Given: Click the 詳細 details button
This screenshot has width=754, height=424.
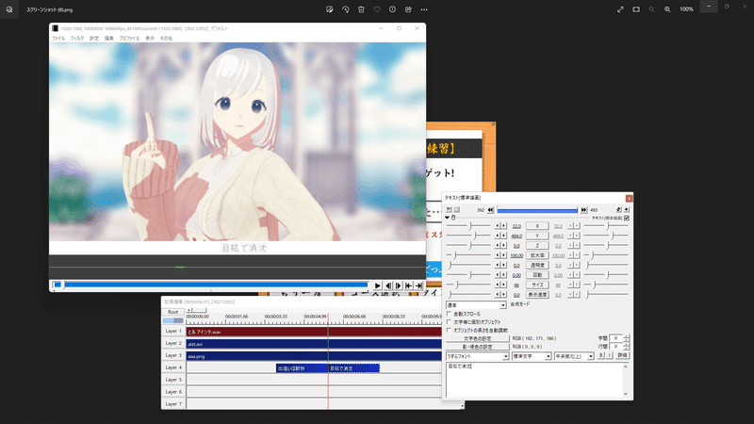Looking at the screenshot, I should click(x=622, y=356).
